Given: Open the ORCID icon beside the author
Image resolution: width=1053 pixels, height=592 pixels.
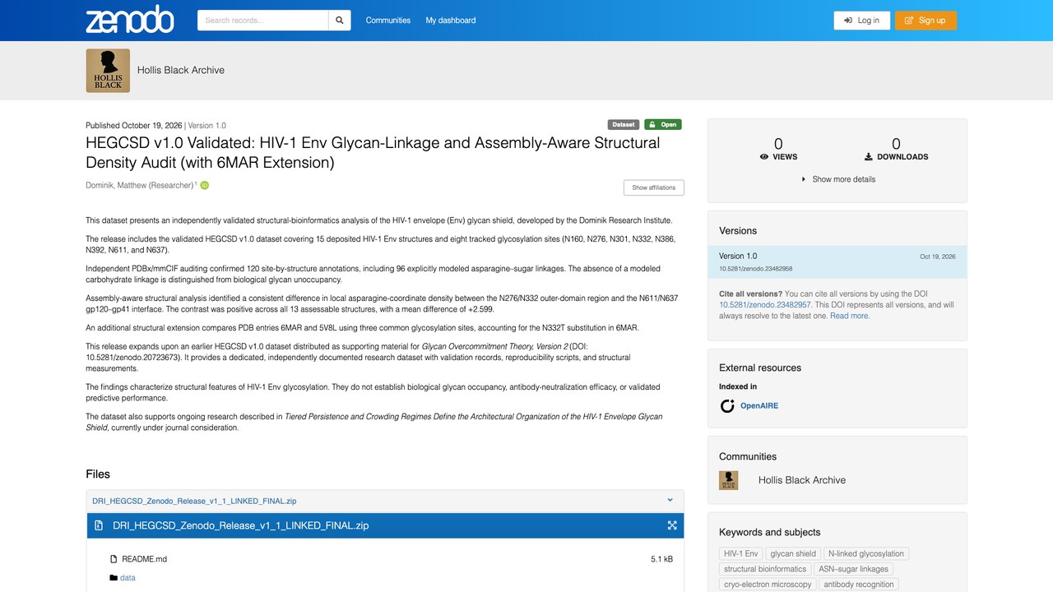Looking at the screenshot, I should coord(205,185).
